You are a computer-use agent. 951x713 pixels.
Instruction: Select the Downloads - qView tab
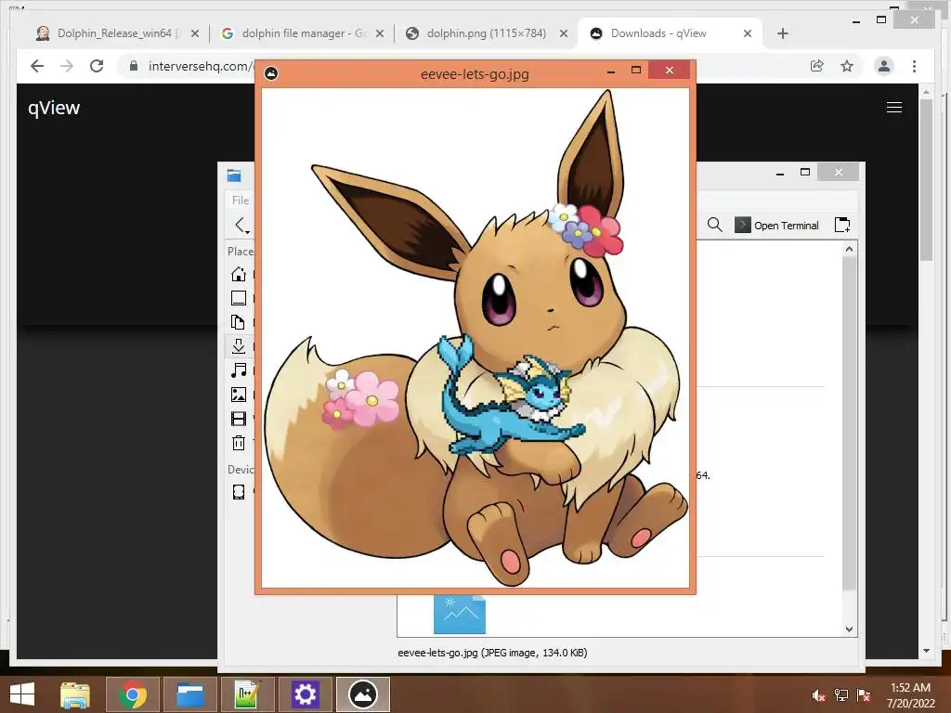[658, 33]
